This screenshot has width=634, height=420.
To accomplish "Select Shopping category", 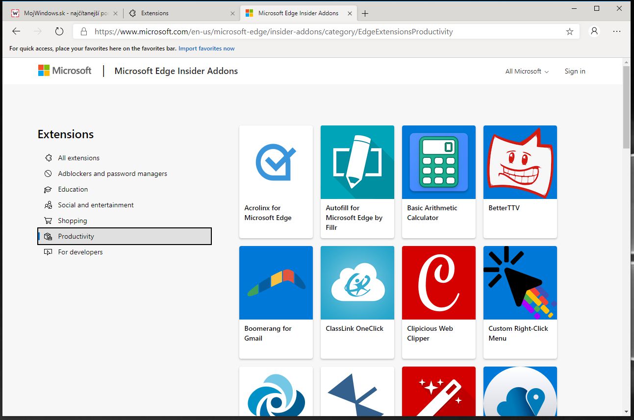I will coord(125,221).
